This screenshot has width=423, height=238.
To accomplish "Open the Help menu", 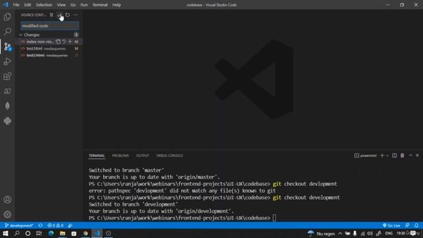I will point(116,5).
